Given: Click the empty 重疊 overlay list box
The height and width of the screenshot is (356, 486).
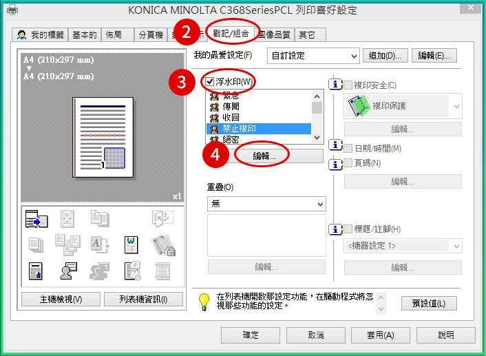Looking at the screenshot, I should [266, 235].
